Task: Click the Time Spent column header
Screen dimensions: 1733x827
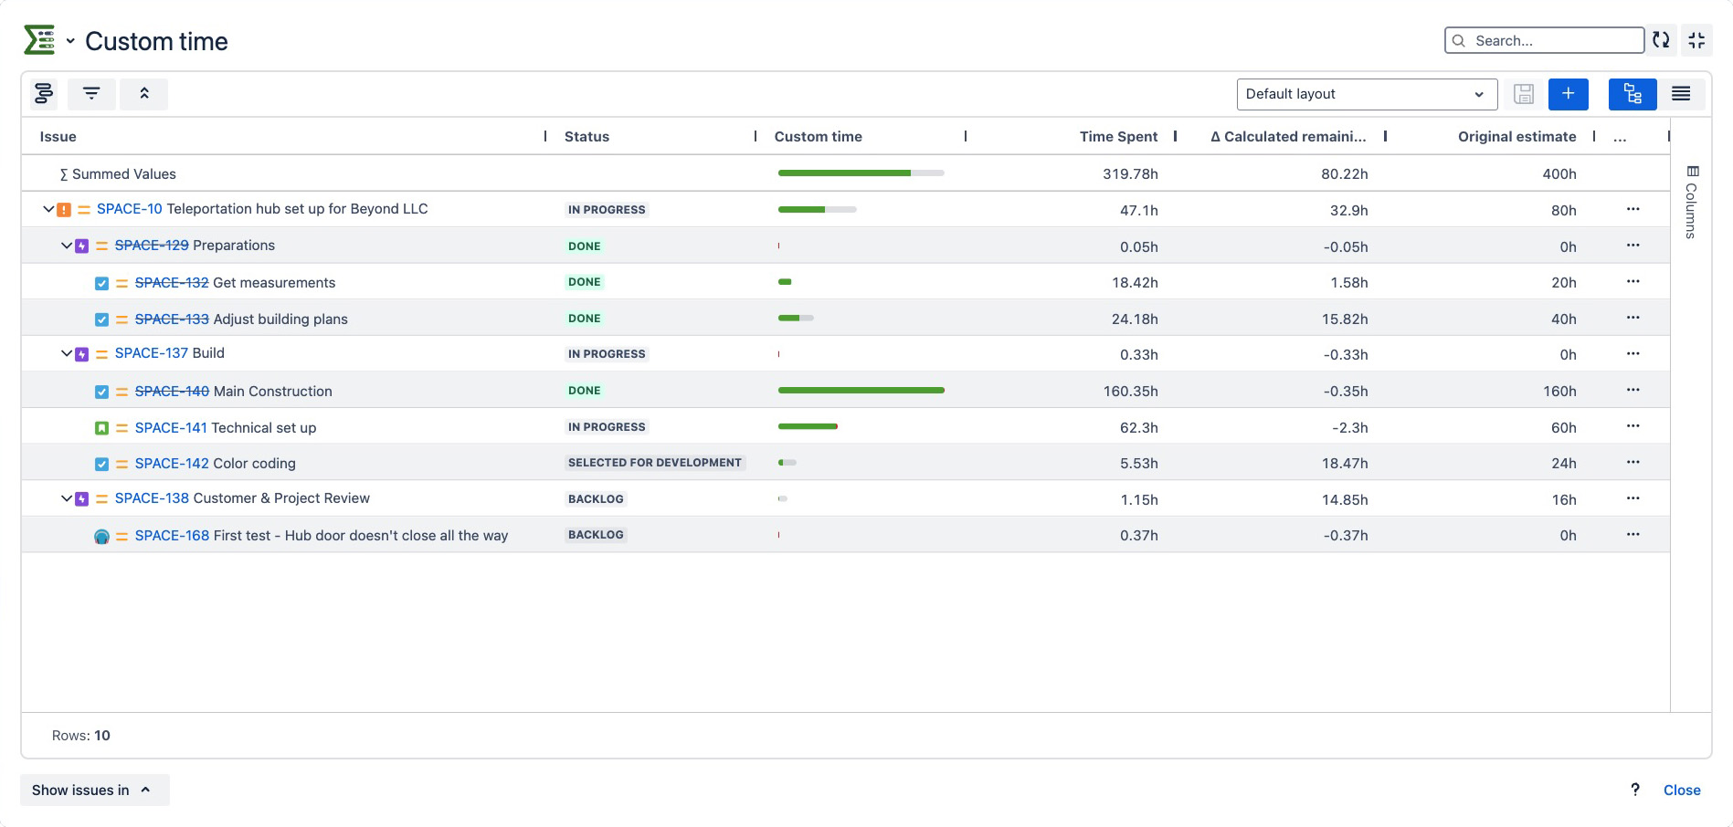Action: 1118,137
